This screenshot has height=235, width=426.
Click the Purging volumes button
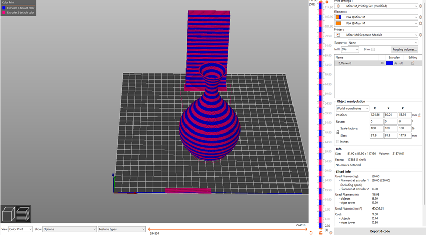tap(405, 50)
